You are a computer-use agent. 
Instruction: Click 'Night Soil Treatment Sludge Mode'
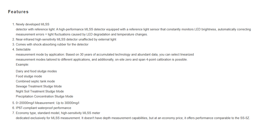click(x=40, y=91)
